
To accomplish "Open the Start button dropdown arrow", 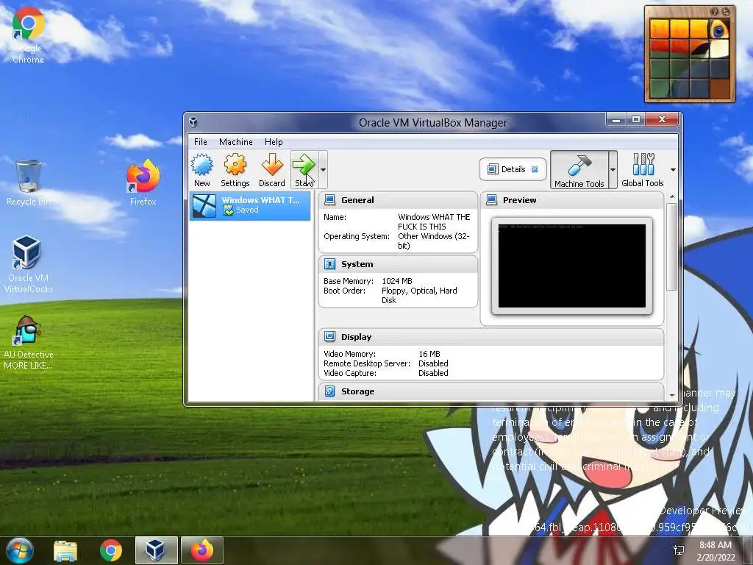I will [x=324, y=170].
